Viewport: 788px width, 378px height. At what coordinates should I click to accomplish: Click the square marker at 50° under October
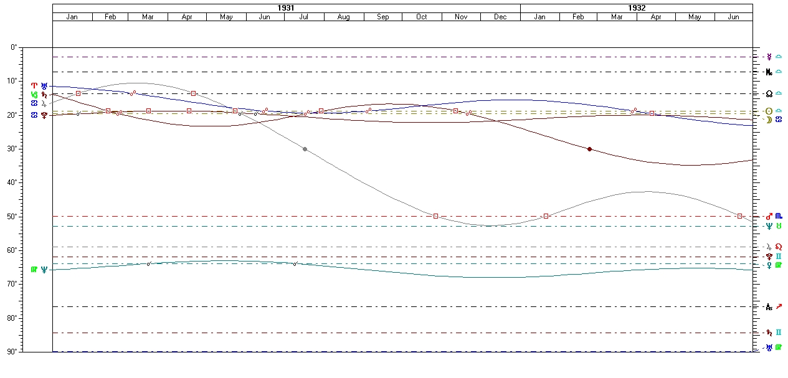click(435, 216)
